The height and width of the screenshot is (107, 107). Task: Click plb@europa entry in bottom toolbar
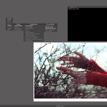tap(60, 106)
